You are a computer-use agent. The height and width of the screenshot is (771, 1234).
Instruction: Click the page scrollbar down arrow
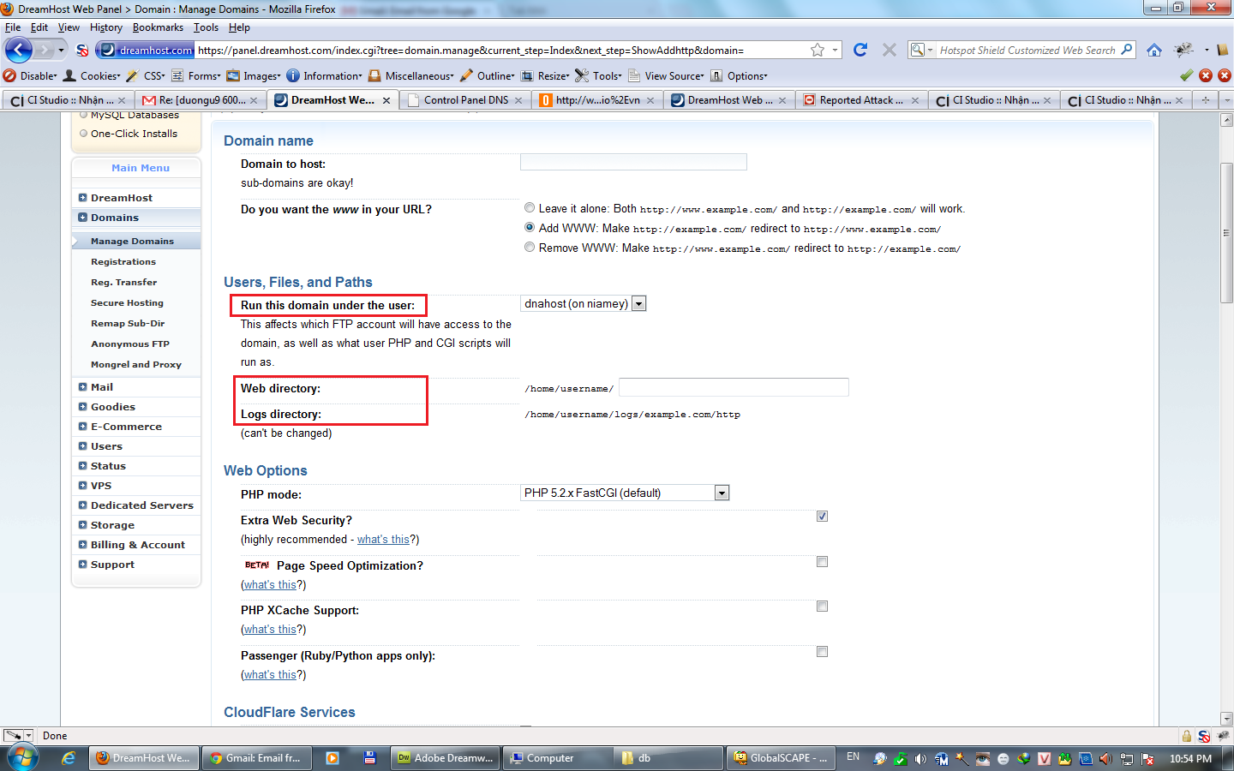(x=1226, y=719)
